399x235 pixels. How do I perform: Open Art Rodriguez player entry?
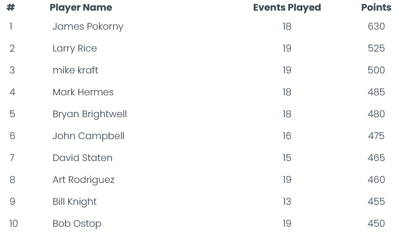[84, 180]
